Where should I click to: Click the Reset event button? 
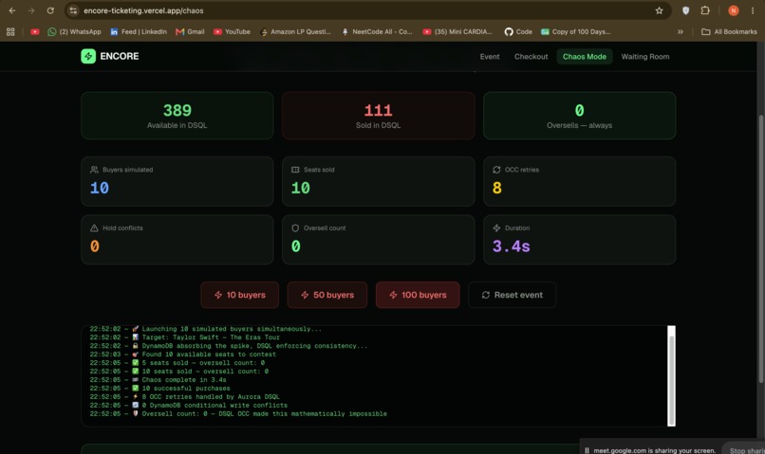512,295
